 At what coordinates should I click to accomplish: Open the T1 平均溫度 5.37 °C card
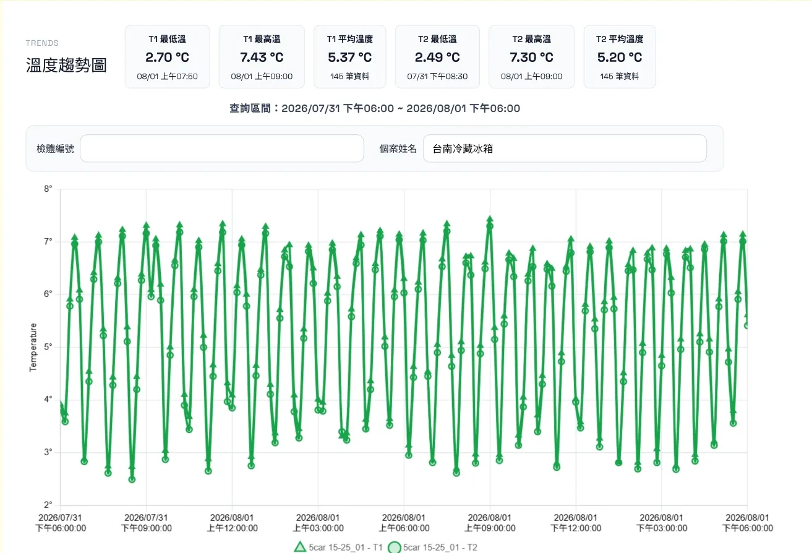coord(350,57)
